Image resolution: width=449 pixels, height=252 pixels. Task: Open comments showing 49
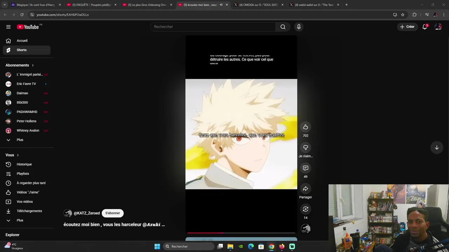(306, 168)
